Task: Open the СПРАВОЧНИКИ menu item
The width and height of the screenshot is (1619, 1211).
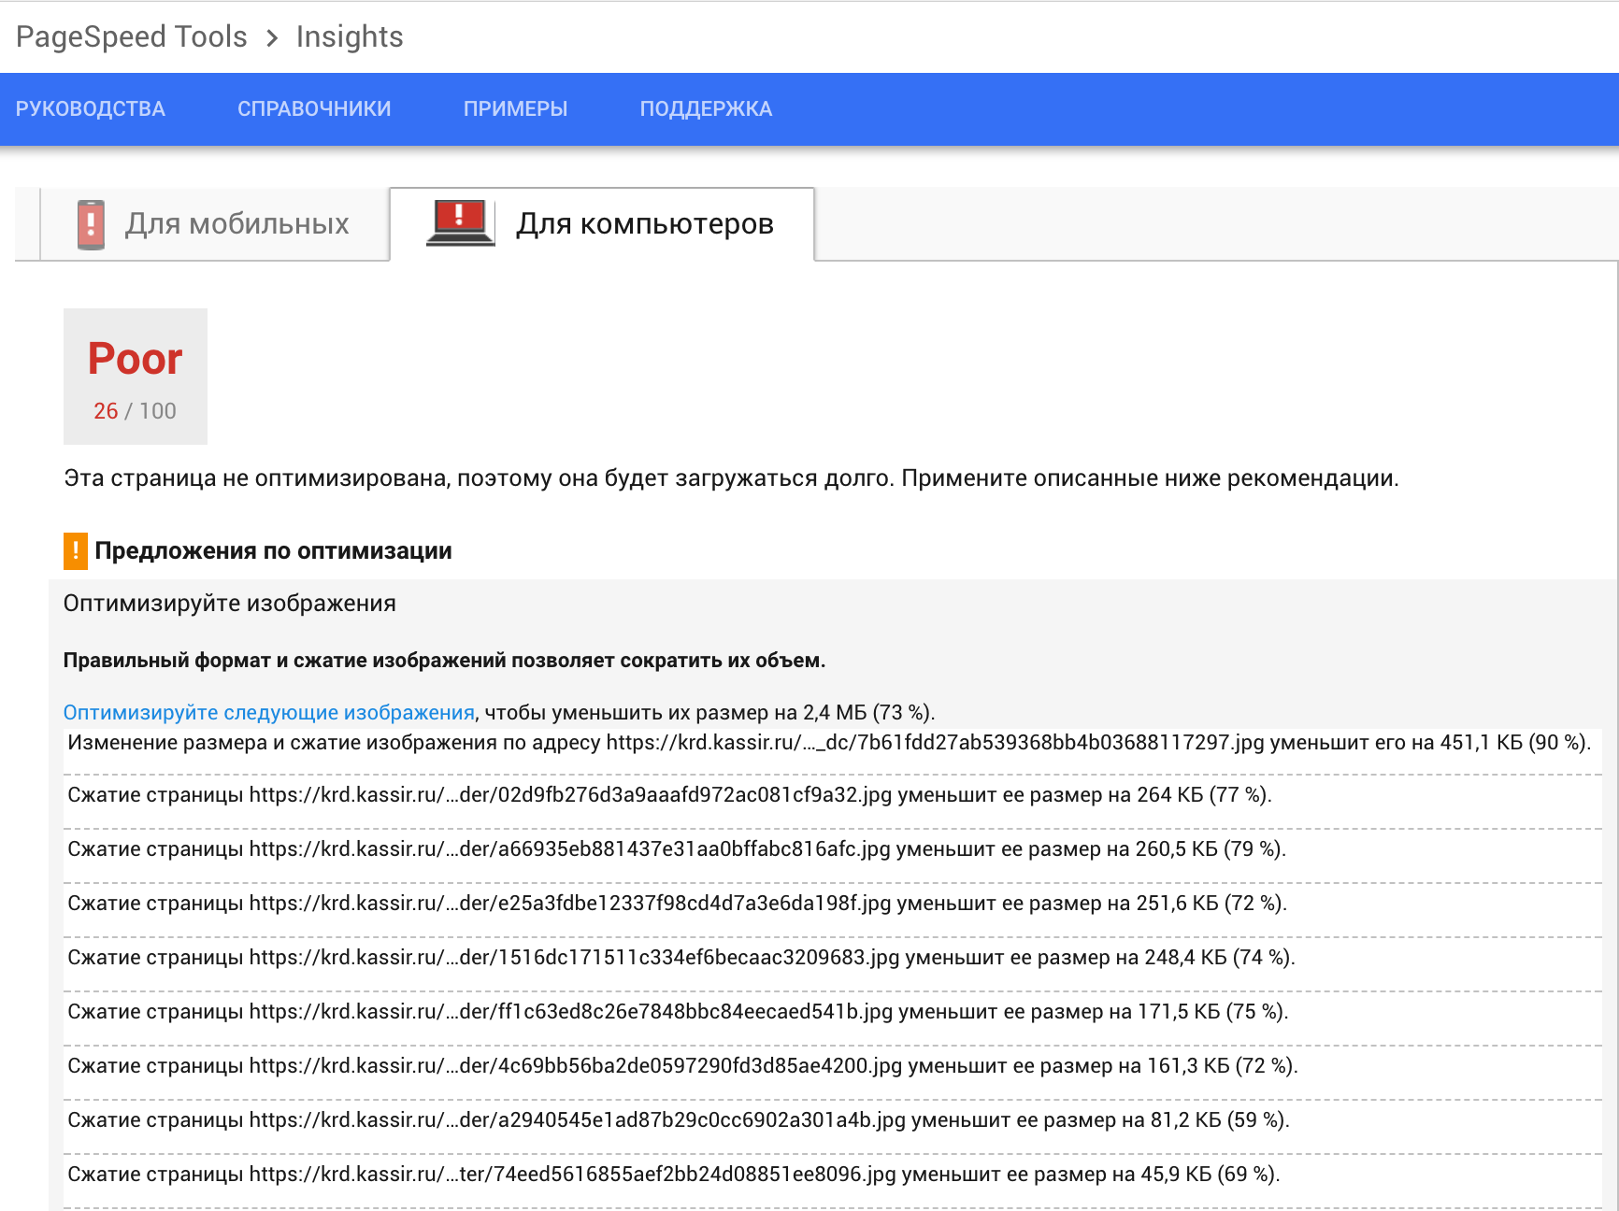Action: [x=314, y=109]
